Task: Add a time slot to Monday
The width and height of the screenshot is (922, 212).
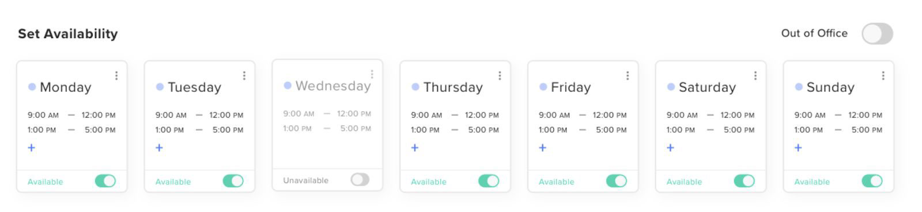Action: 32,148
